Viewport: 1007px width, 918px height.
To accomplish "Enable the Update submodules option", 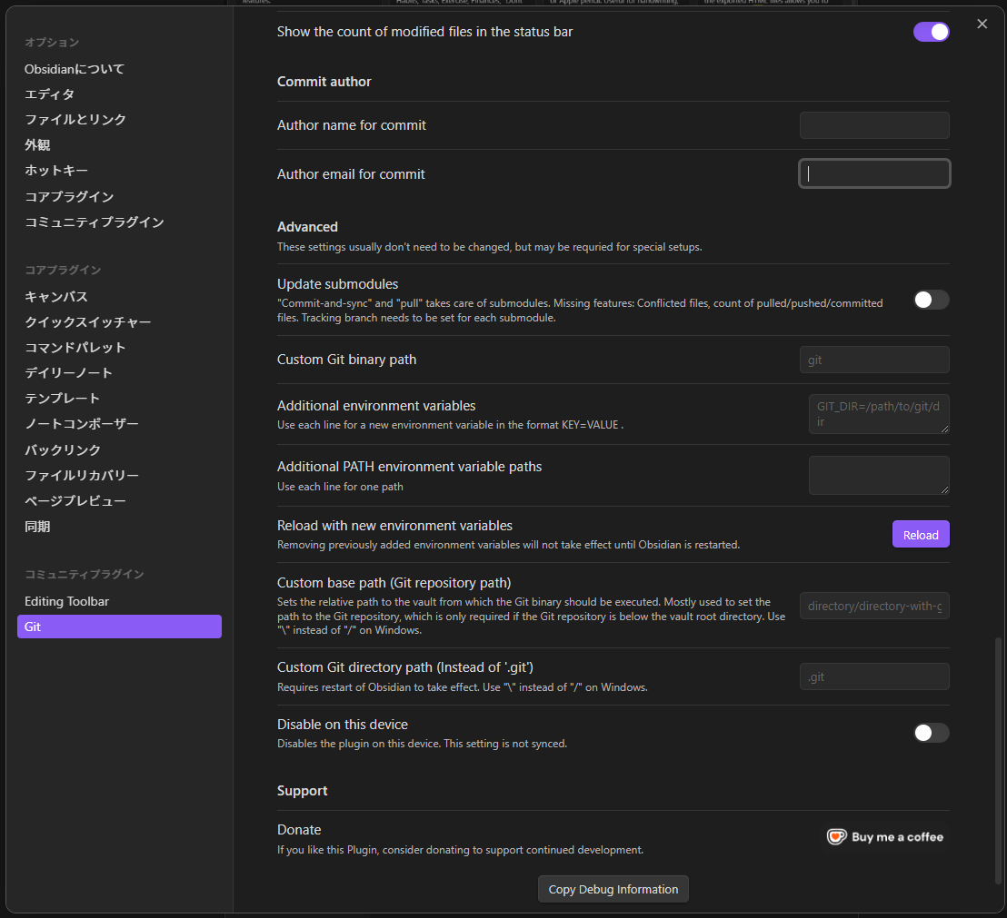I will (x=931, y=300).
